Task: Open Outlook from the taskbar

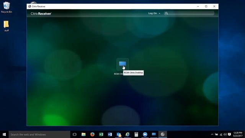Action: coord(119,135)
